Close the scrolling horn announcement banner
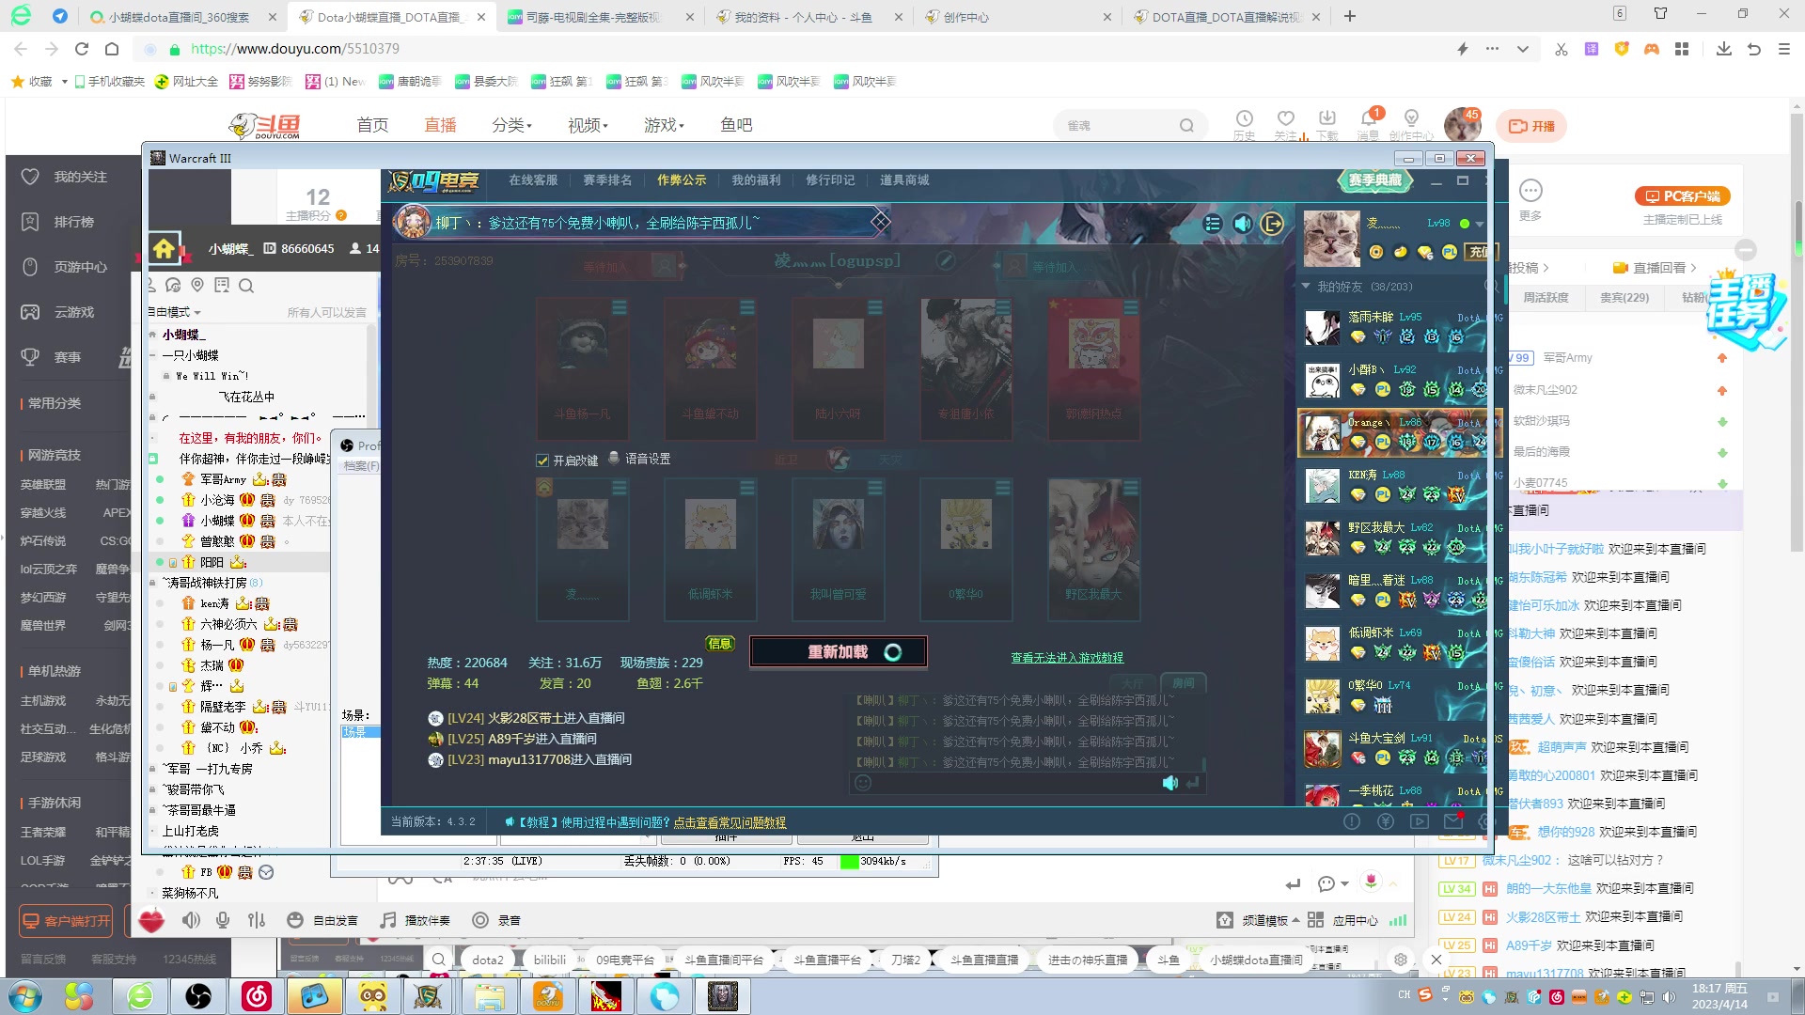This screenshot has height=1015, width=1805. (x=880, y=221)
